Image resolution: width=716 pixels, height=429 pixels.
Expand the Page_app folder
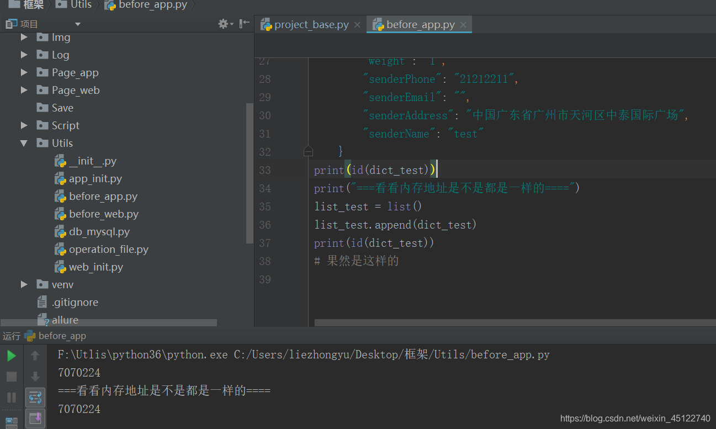click(x=24, y=72)
